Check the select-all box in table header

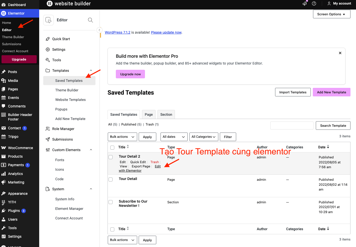point(112,148)
